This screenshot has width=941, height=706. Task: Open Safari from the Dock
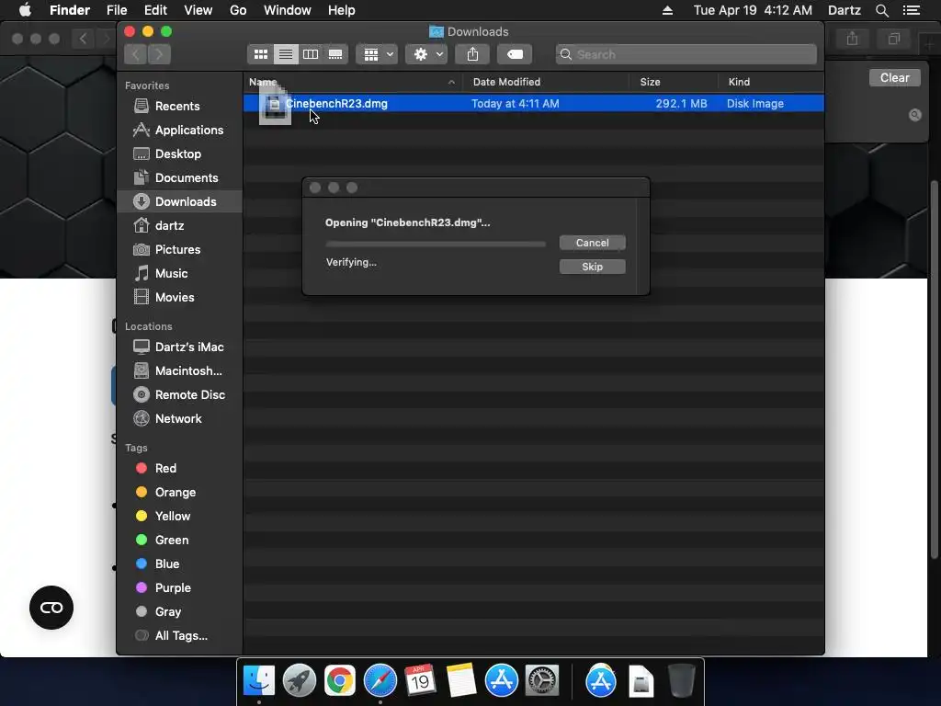tap(380, 681)
